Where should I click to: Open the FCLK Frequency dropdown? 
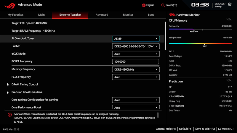pos(136,77)
